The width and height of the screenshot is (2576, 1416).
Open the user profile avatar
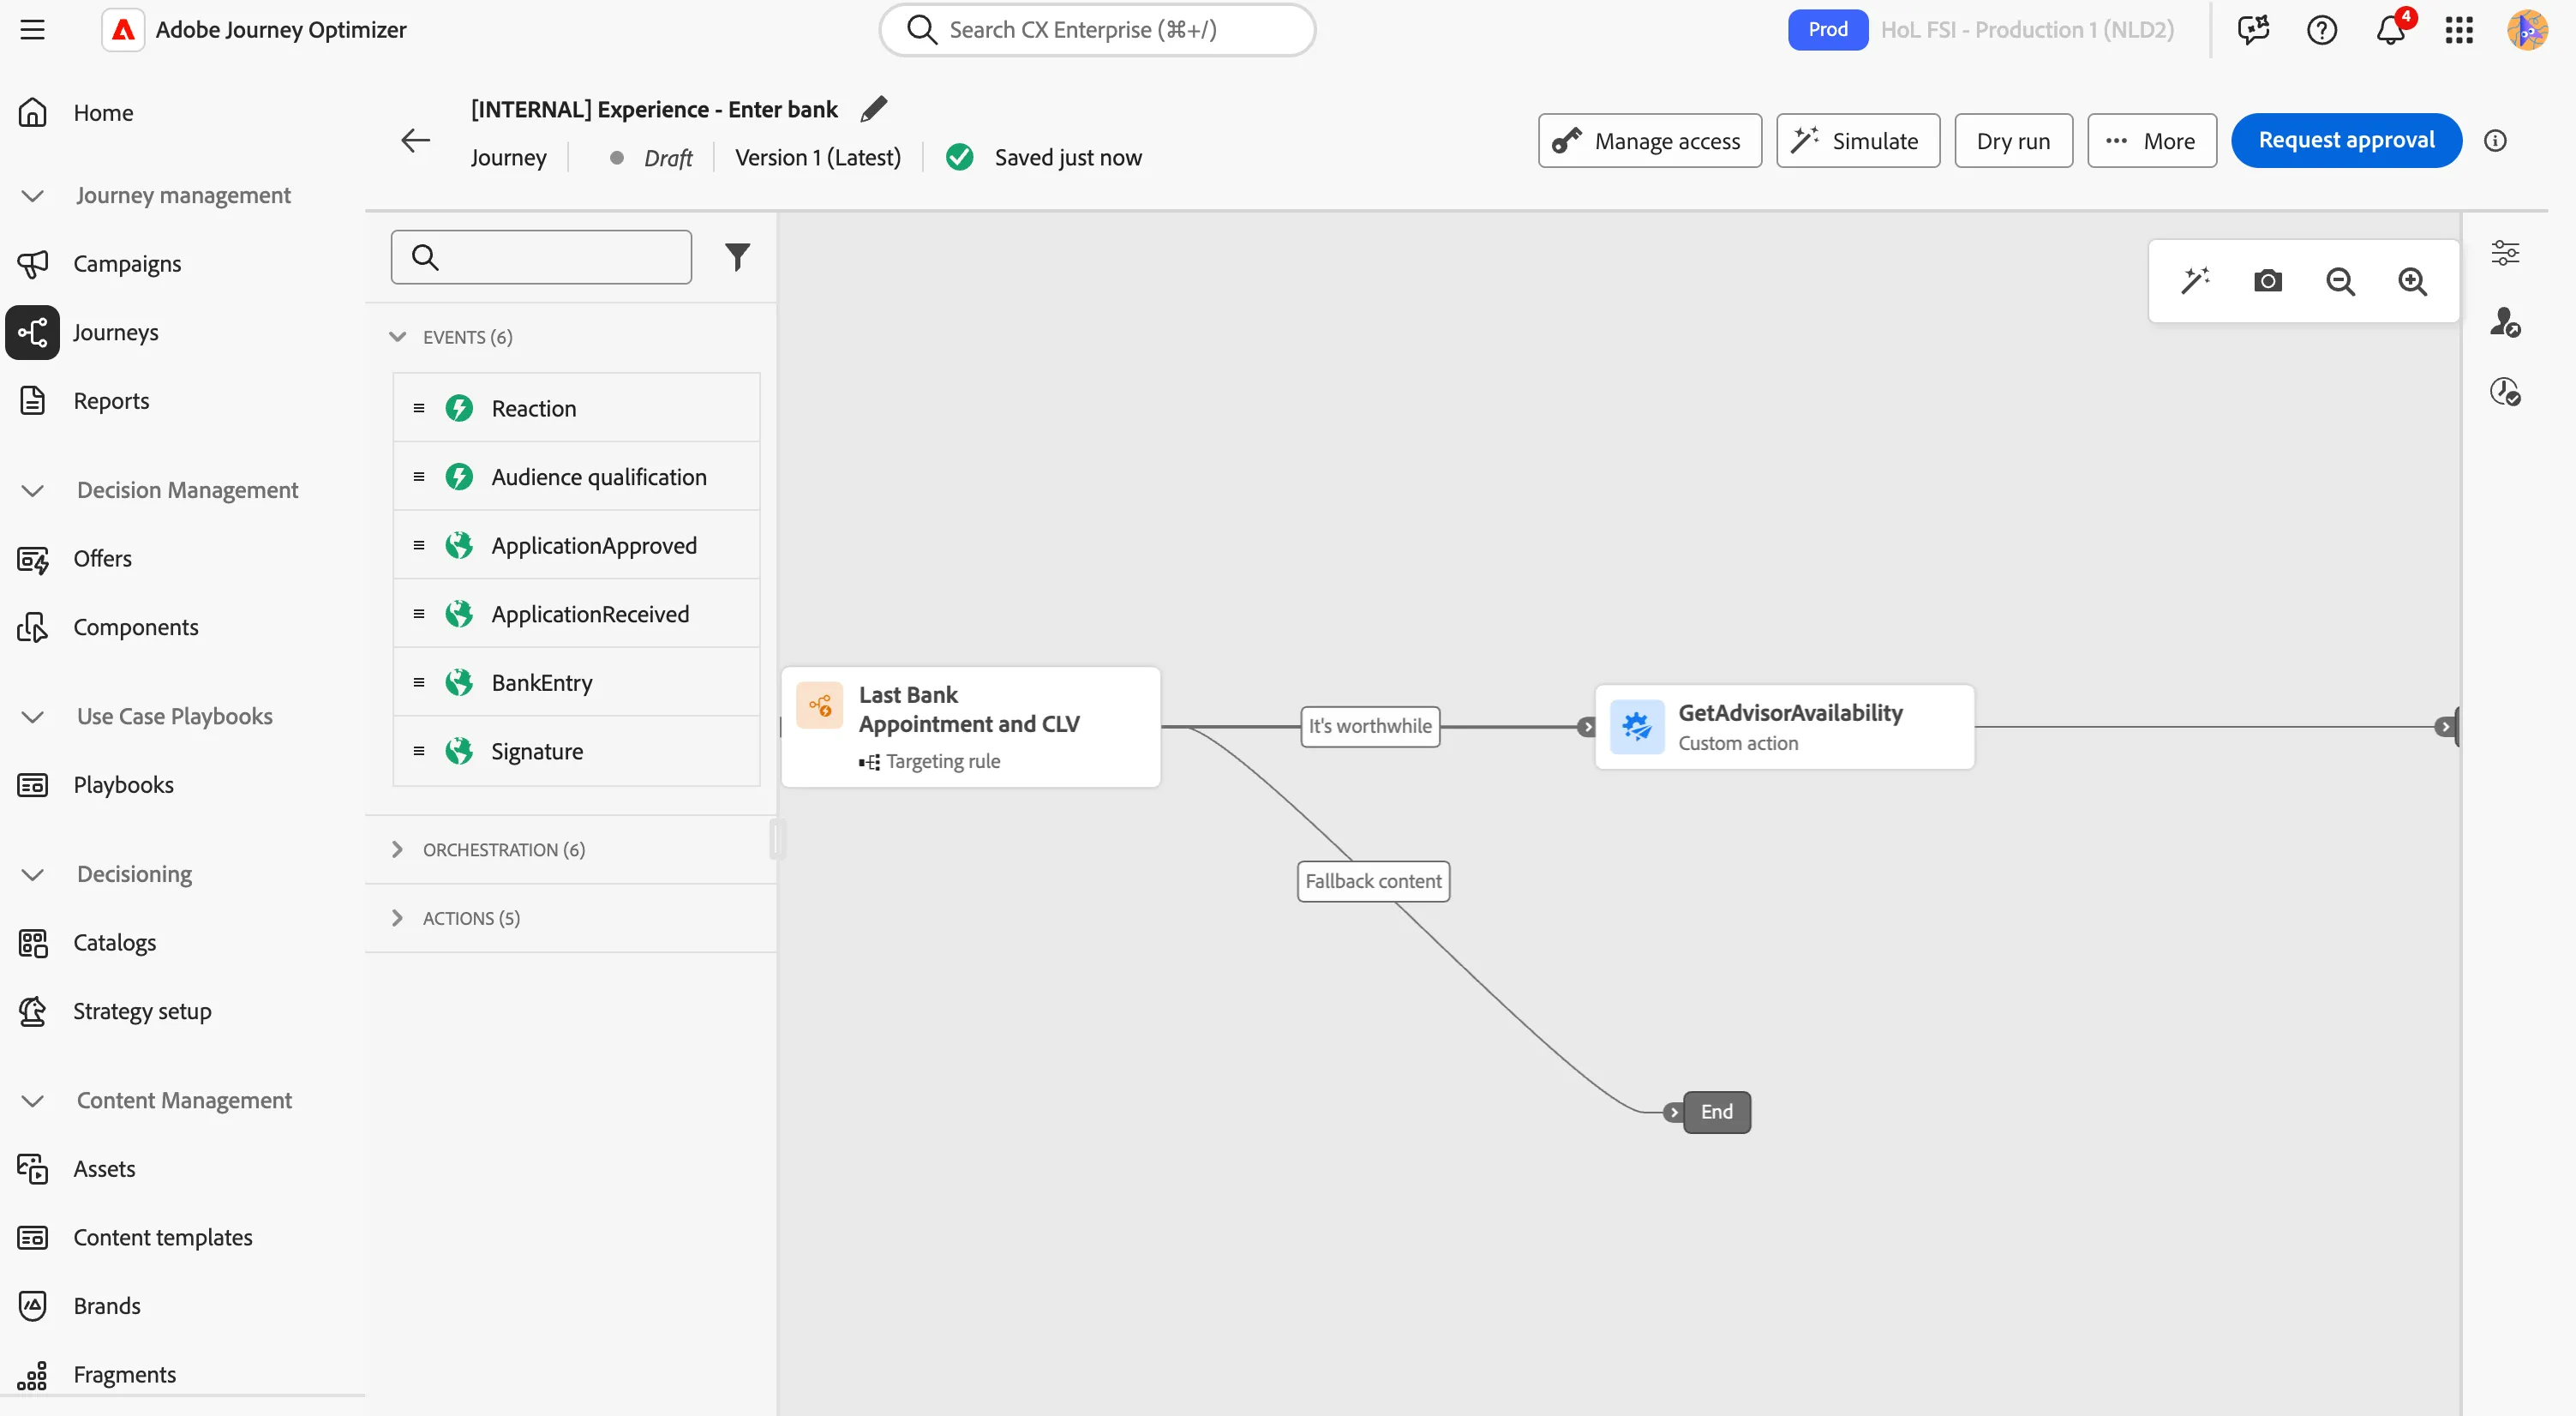[x=2527, y=30]
